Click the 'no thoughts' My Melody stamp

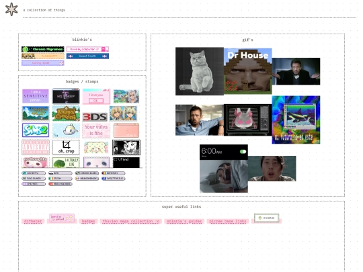[36, 162]
